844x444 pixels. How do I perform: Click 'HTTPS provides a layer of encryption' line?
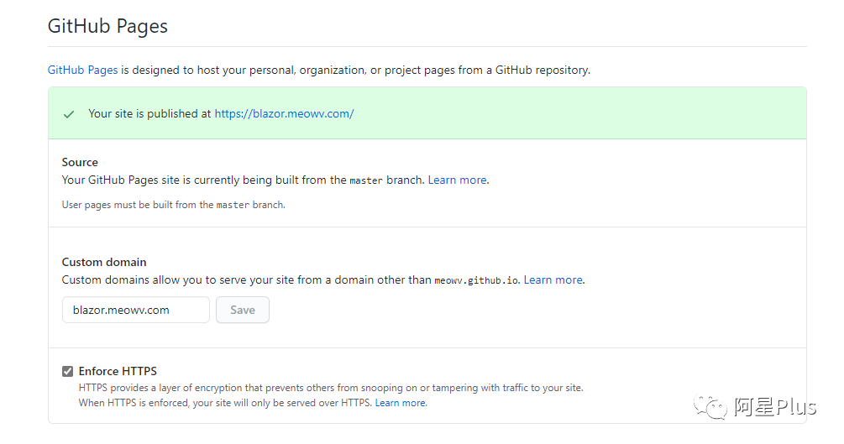coord(331,388)
